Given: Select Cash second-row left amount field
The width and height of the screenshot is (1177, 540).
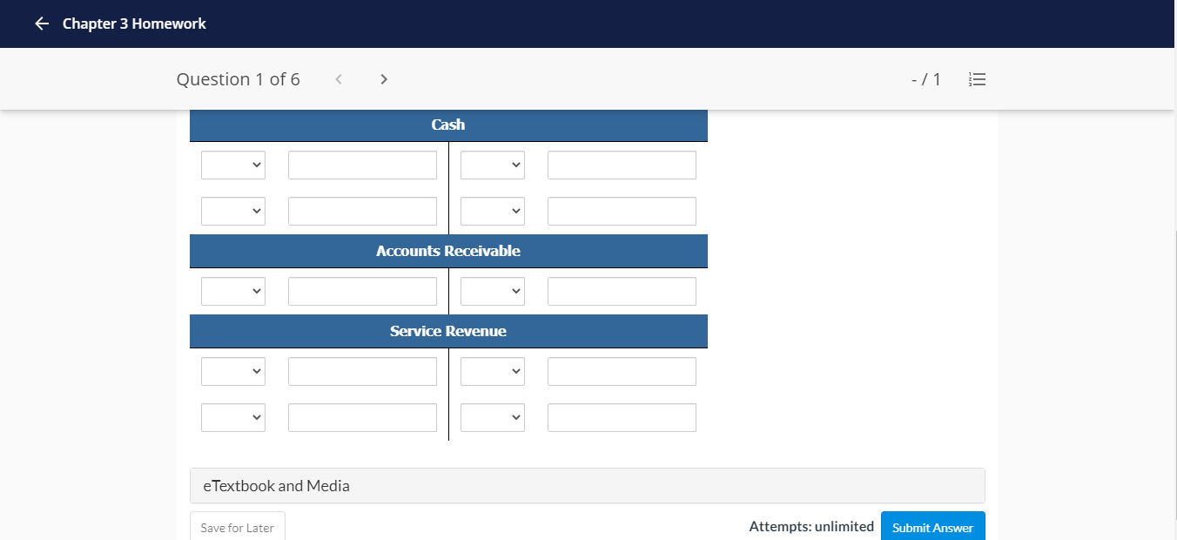Looking at the screenshot, I should 362,212.
